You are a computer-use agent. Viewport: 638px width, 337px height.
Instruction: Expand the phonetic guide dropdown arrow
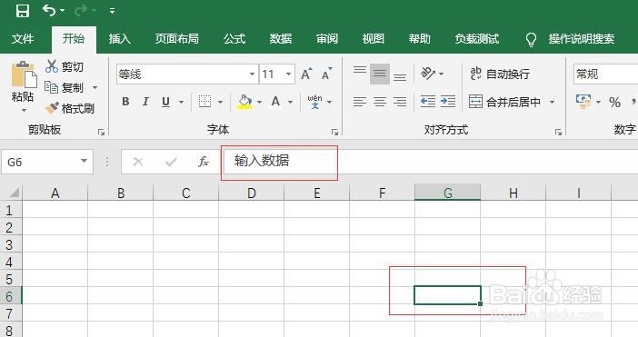pyautogui.click(x=329, y=102)
